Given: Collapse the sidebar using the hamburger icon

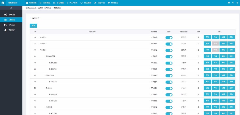Looking at the screenshot, I should point(11,8).
